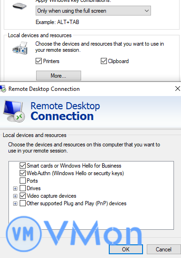Viewport: 181px width, 258px height.
Task: Select the 'Drives' label text
Action: pos(34,188)
